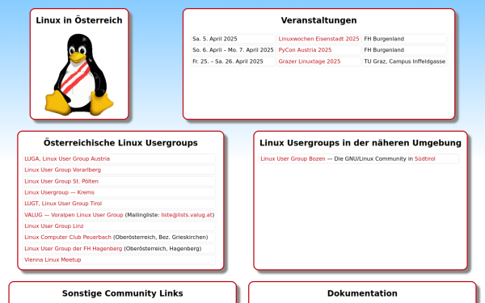Viewport: 485px width, 303px height.
Task: Visit Linux User Group St. Pölten
Action: coord(61,181)
